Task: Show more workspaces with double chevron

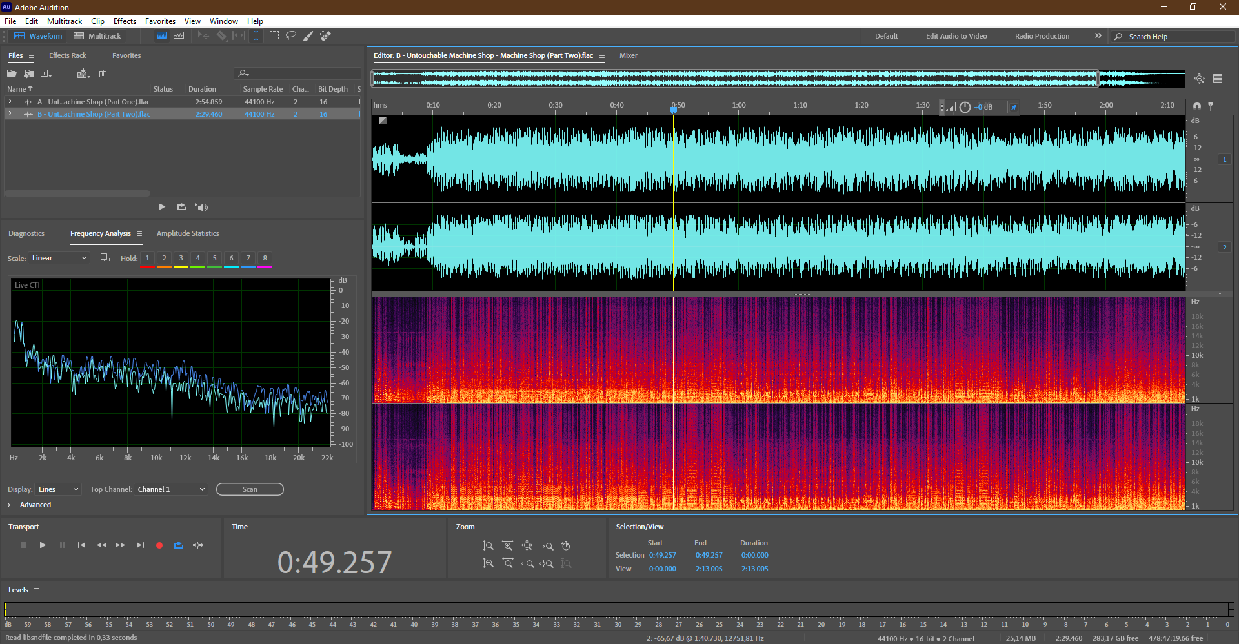Action: [1098, 35]
